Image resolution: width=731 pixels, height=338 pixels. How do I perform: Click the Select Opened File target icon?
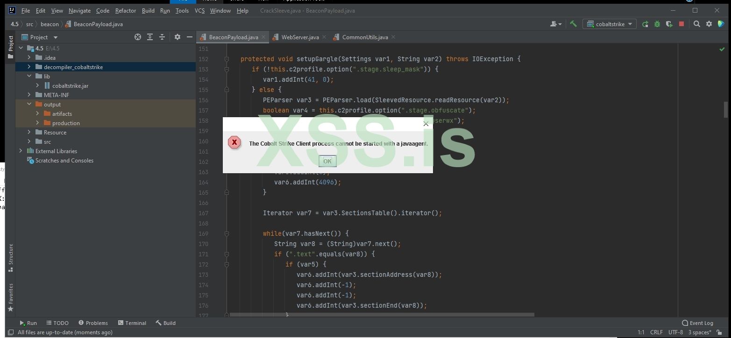(x=138, y=37)
